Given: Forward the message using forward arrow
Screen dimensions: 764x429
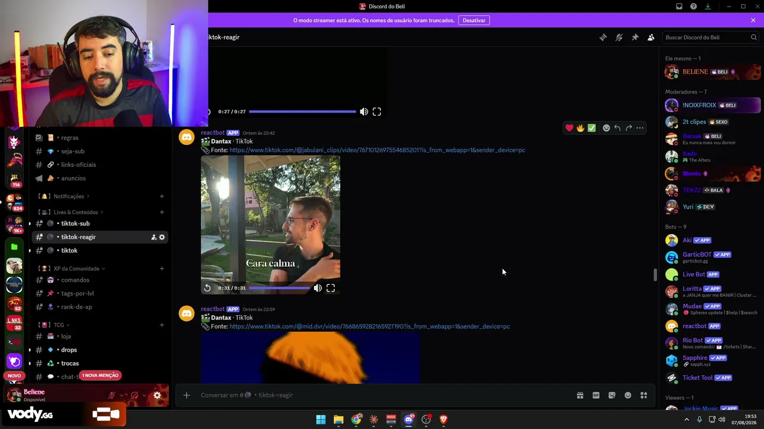Looking at the screenshot, I should [629, 128].
